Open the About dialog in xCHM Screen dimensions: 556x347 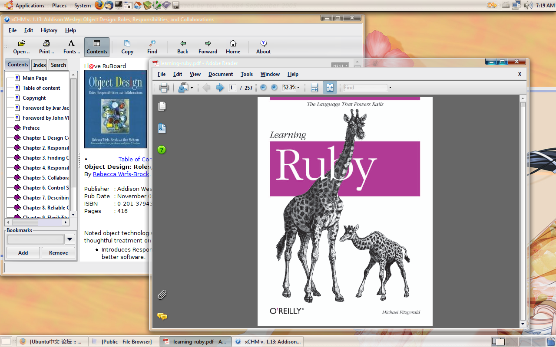click(263, 47)
